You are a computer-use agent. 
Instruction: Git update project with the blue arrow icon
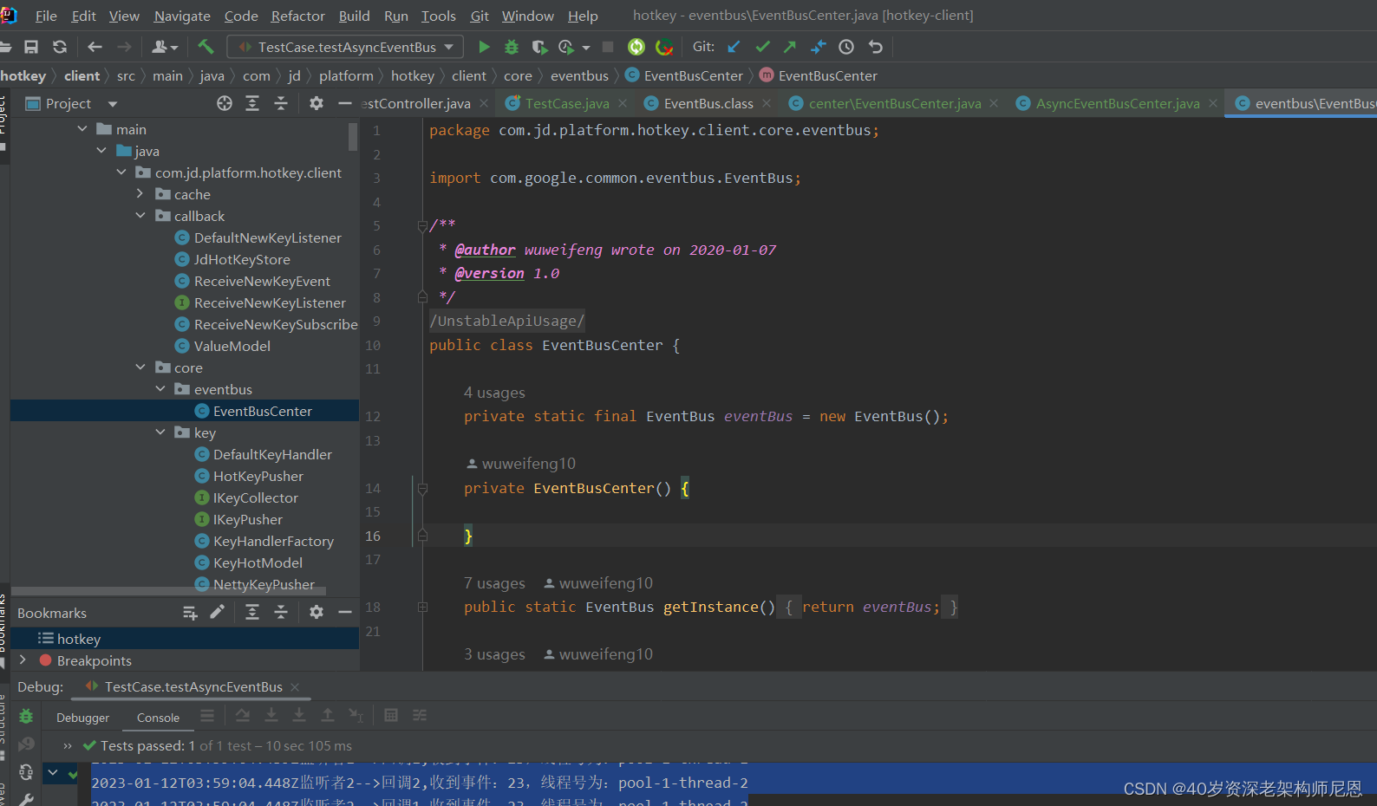coord(734,47)
